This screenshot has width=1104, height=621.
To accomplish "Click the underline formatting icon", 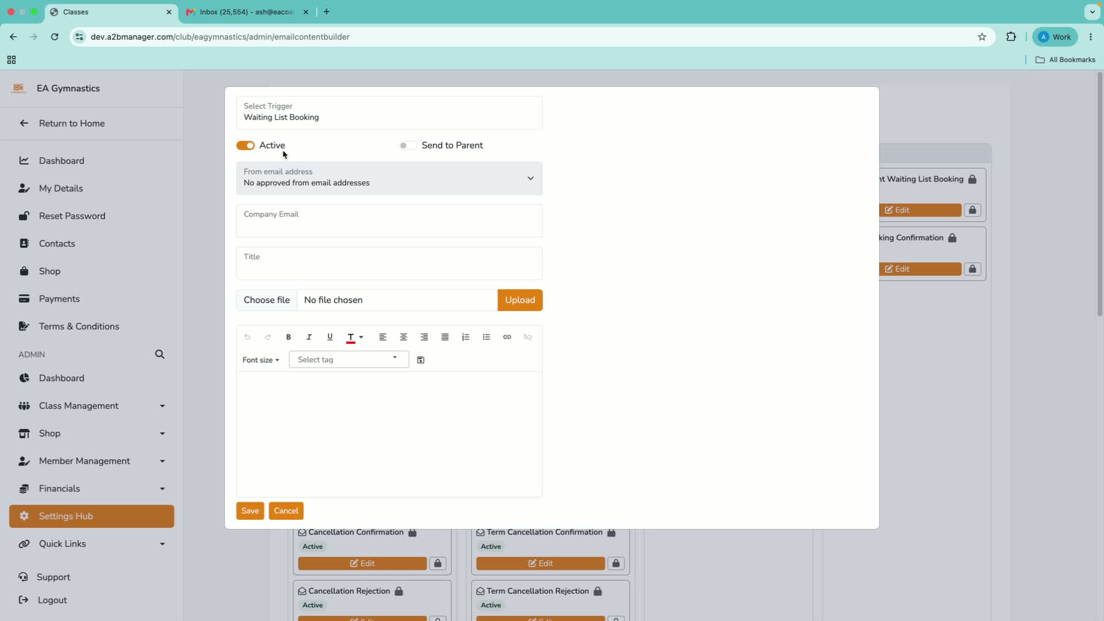I will point(329,337).
